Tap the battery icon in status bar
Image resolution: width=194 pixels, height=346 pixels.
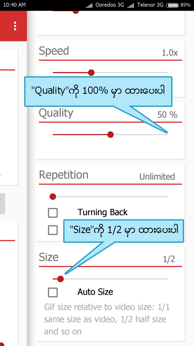pyautogui.click(x=173, y=5)
